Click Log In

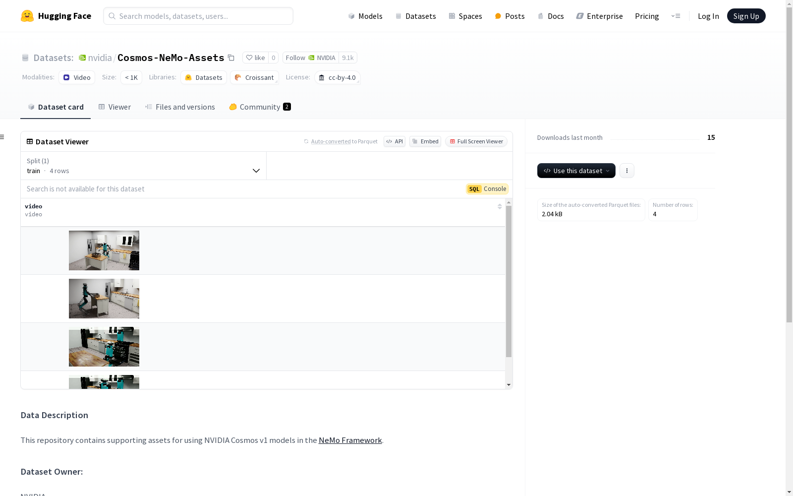(x=708, y=16)
